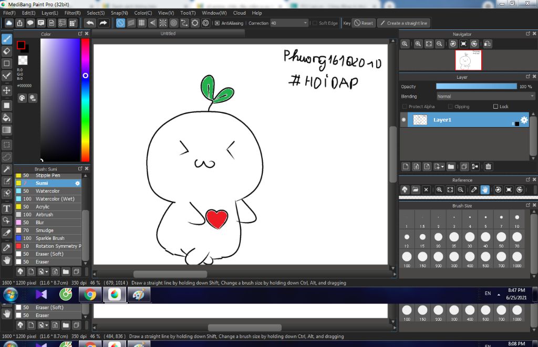Open Visual Studio from taskbar
The width and height of the screenshot is (538, 347).
coord(41,295)
